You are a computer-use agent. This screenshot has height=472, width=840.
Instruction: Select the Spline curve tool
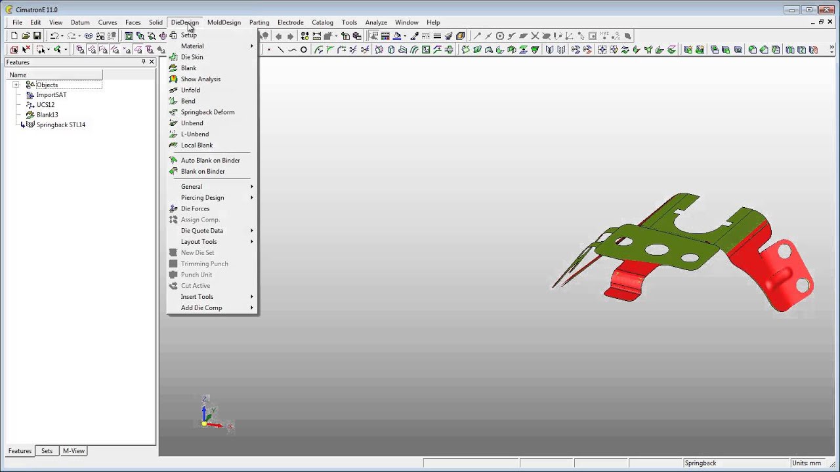292,49
